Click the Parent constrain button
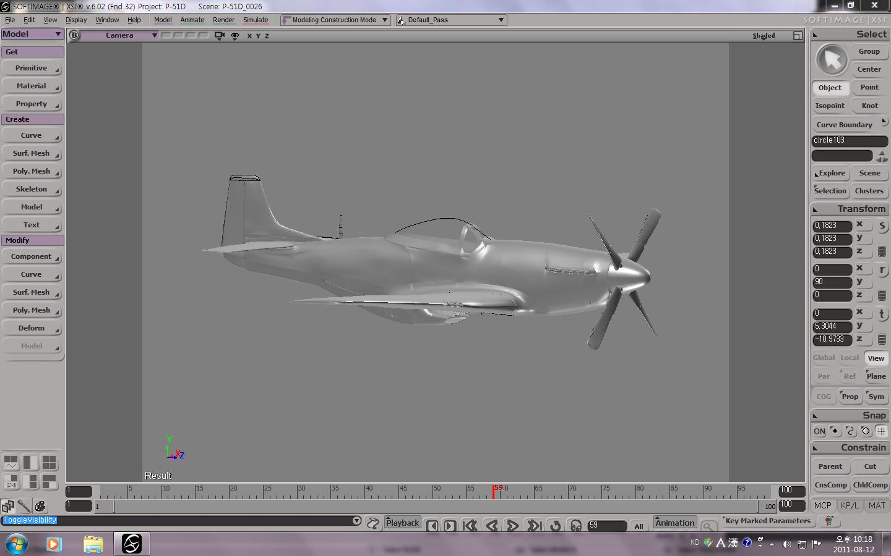 point(830,466)
